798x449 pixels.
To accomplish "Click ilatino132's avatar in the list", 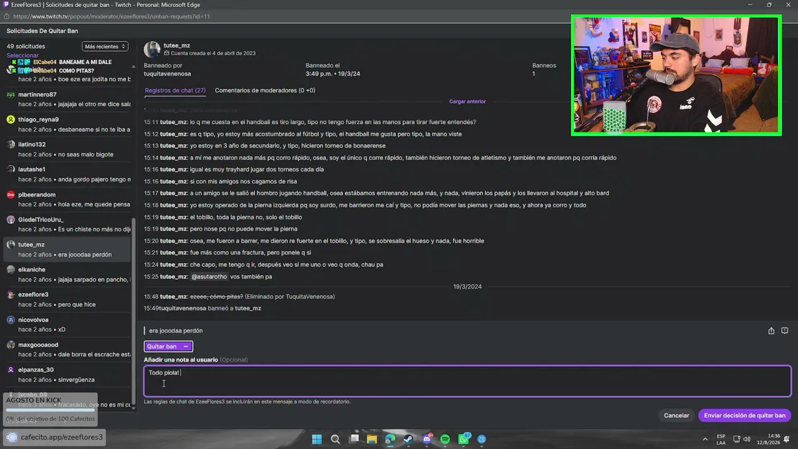I will point(11,145).
